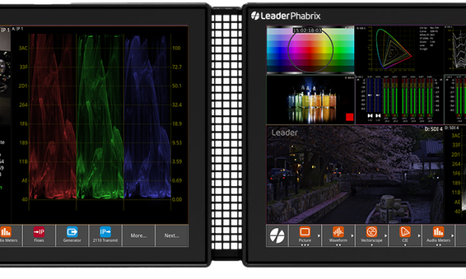Click the 15:02:18:03 timecode overlay
466x279 pixels.
coord(307,30)
